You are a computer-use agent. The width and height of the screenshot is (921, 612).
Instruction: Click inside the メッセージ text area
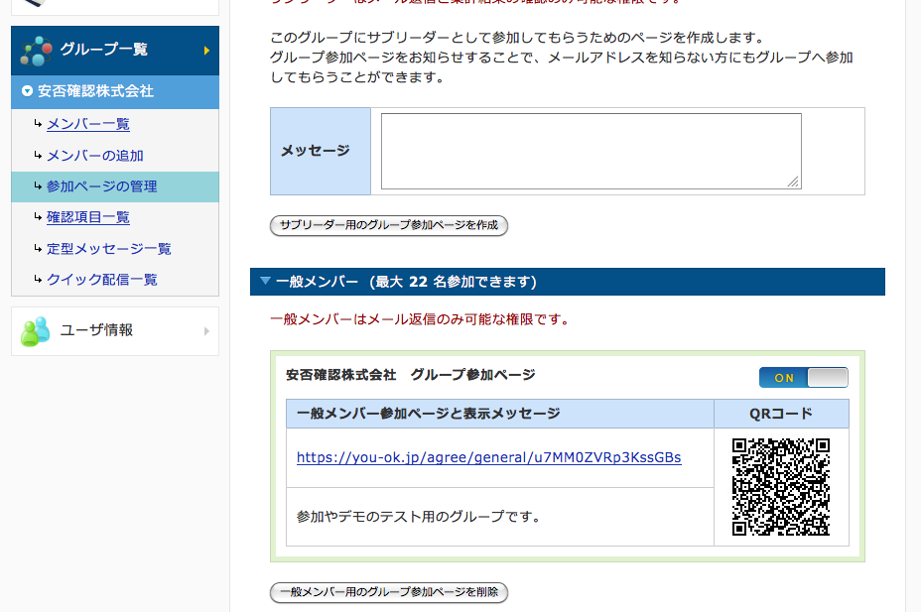(x=591, y=152)
